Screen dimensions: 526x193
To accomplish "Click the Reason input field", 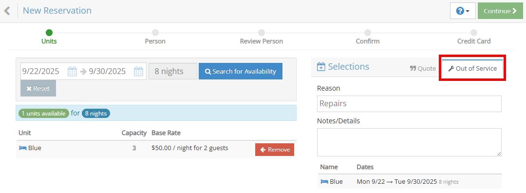I will pos(409,104).
